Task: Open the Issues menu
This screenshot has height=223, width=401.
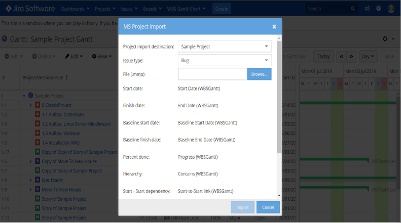Action: pos(129,9)
